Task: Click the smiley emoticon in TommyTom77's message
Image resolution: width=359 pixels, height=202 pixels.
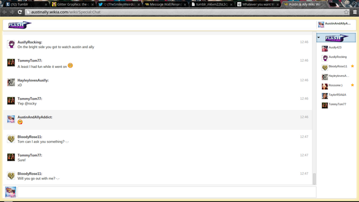Action: [x=70, y=66]
